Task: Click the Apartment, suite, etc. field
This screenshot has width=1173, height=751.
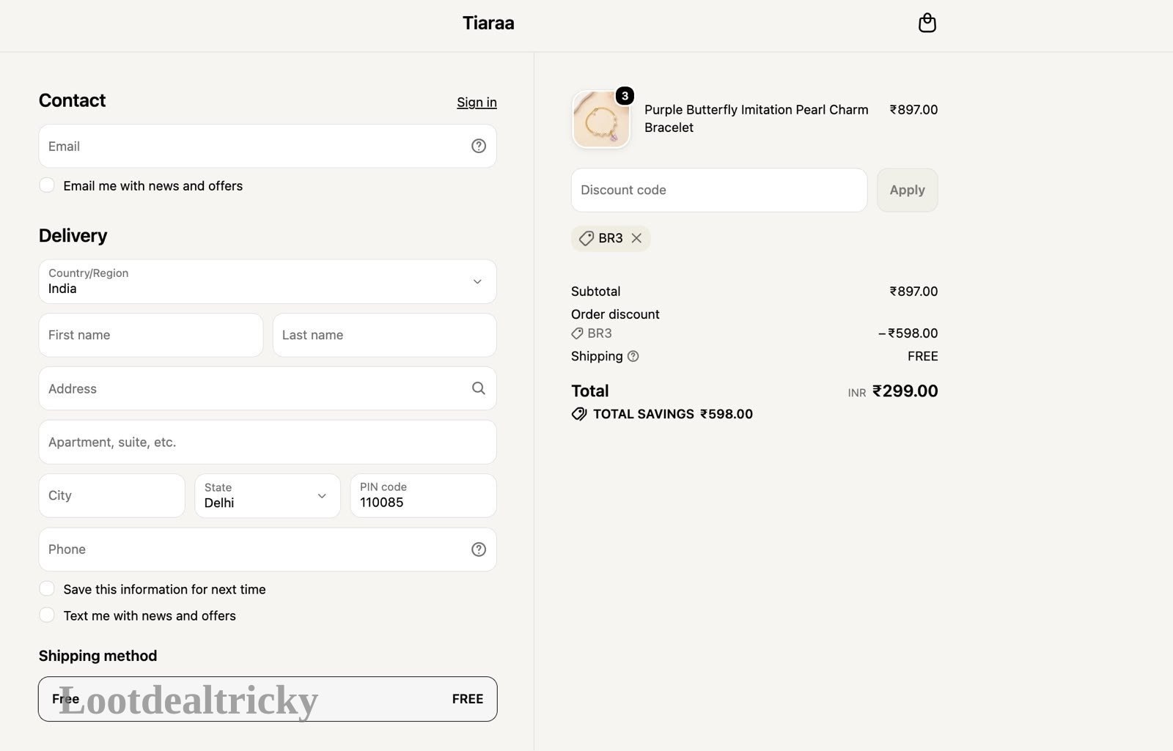Action: (268, 442)
